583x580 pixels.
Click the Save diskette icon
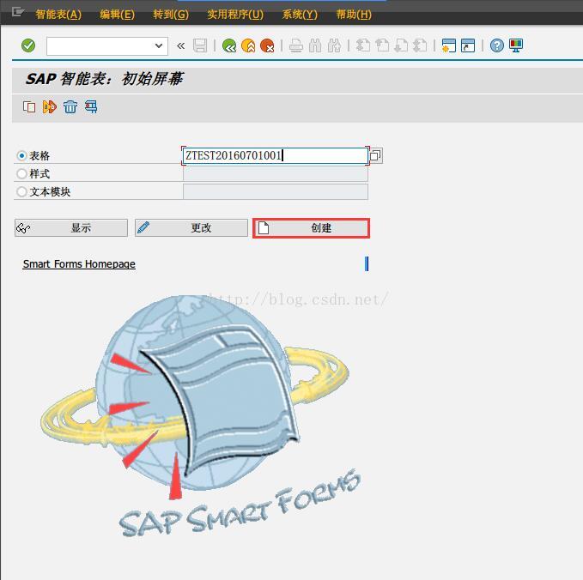point(200,45)
